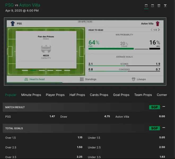
Task: Click the Apr 9, 2025 @ 4:00 PM text
Action: [x=22, y=11]
